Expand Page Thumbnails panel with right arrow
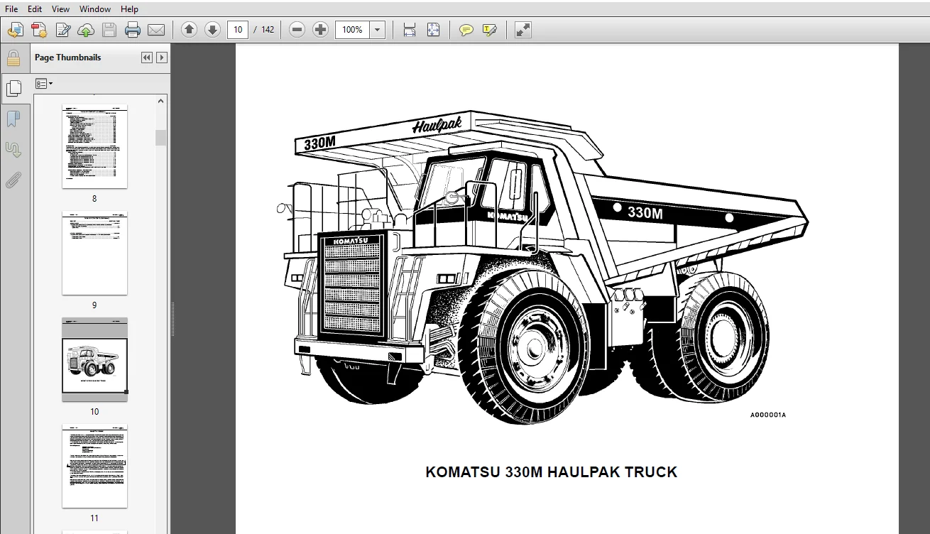This screenshot has width=930, height=534. pos(162,58)
